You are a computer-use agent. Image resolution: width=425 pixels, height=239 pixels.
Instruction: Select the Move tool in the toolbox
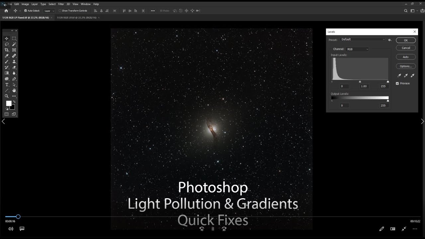coord(7,39)
